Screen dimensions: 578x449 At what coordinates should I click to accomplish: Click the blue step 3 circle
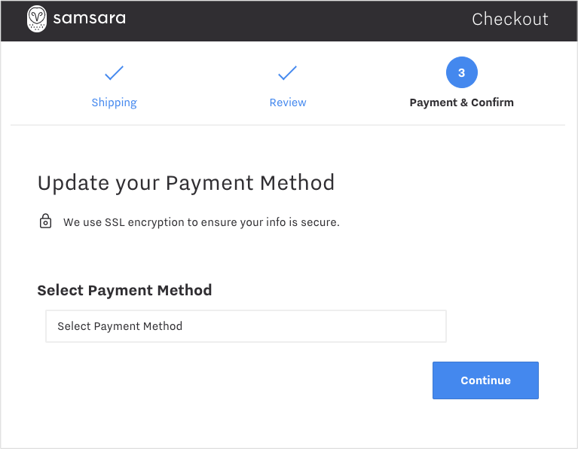coord(461,72)
